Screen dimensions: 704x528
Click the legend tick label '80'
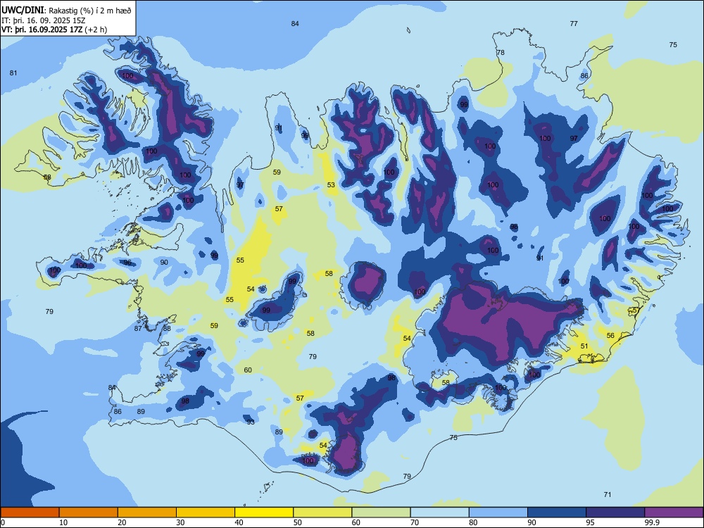pyautogui.click(x=473, y=522)
